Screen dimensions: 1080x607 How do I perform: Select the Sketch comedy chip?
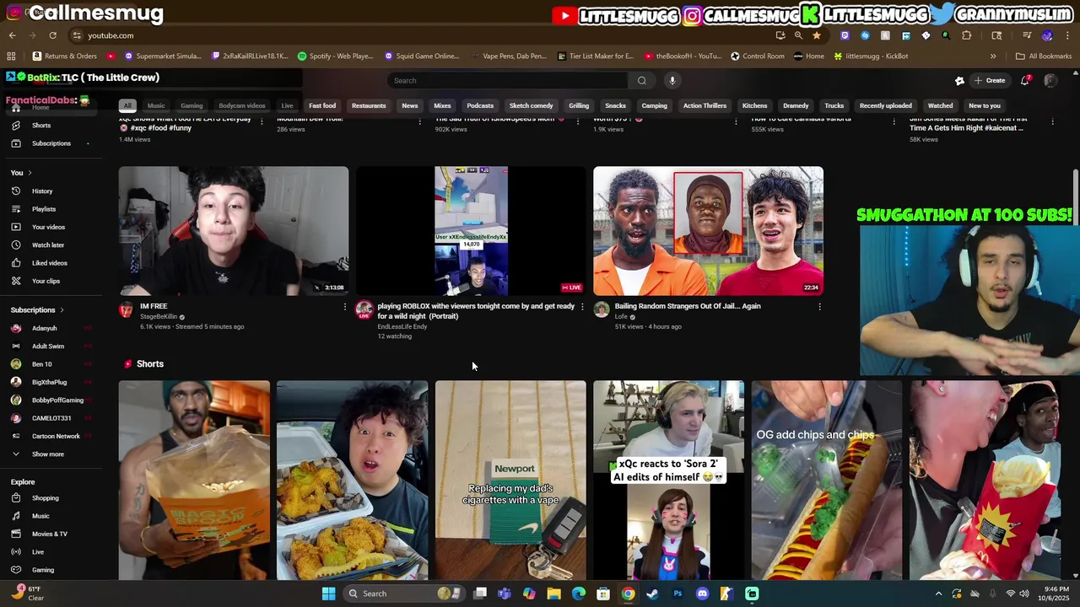(531, 106)
